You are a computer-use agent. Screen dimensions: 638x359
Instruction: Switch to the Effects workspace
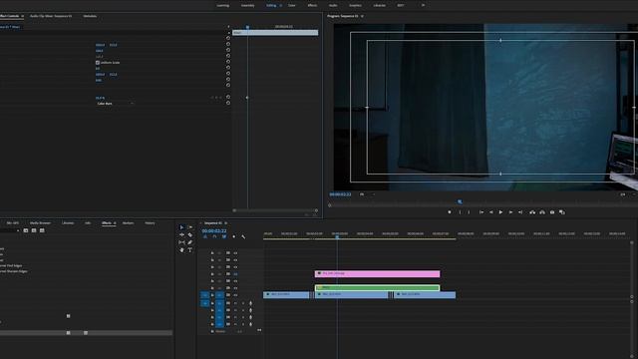312,6
